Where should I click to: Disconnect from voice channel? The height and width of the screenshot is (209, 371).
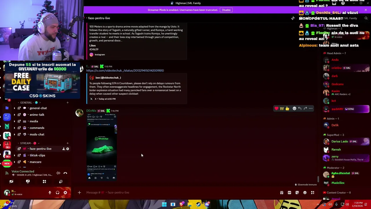click(65, 173)
